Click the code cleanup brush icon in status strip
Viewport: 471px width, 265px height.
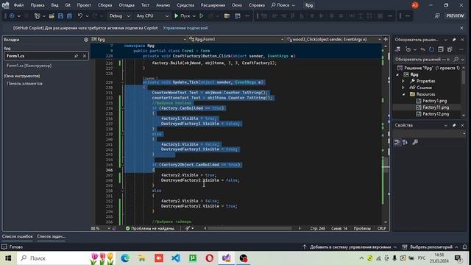pos(188,228)
